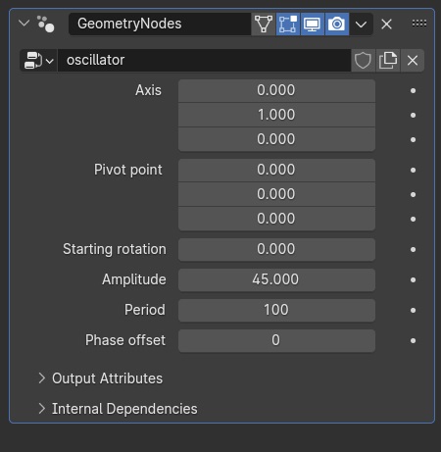
Task: Toggle modifier visibility in viewport
Action: click(313, 24)
